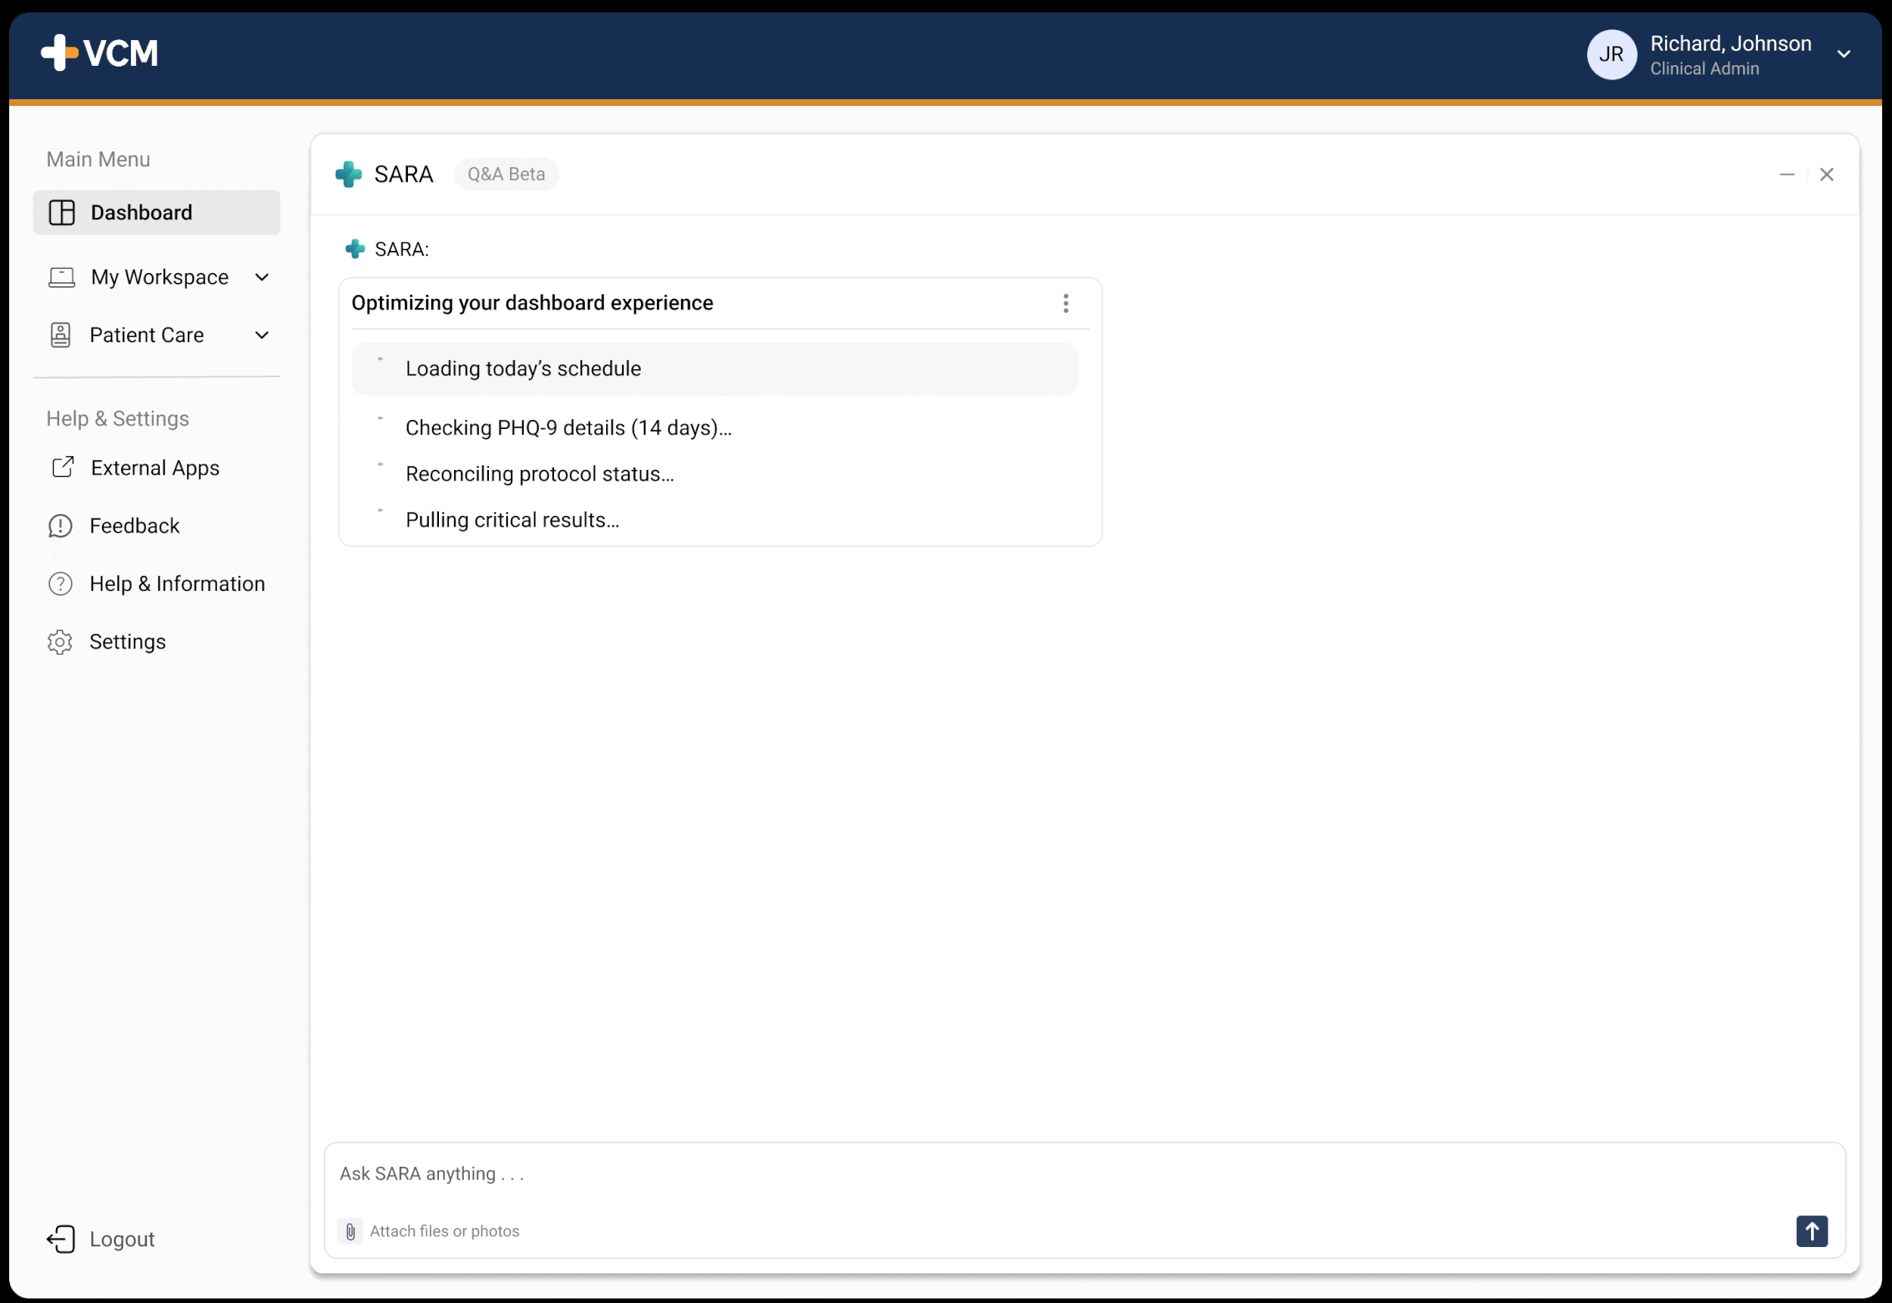Click the Feedback speech bubble icon

pos(61,526)
